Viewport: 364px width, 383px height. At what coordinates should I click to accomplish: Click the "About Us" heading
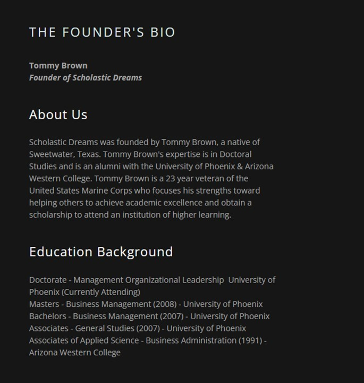tap(58, 114)
